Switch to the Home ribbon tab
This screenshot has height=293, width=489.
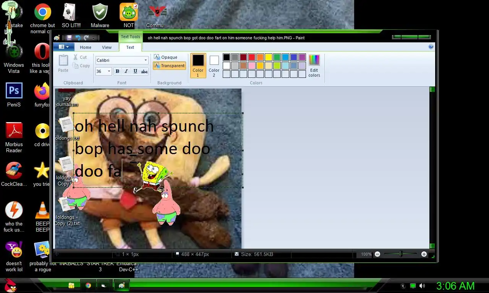86,47
